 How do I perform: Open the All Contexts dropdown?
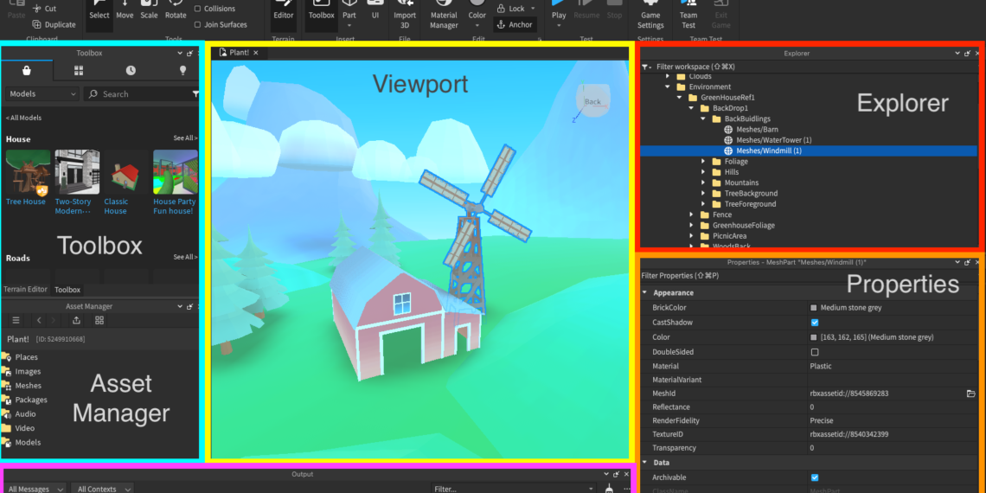pos(102,489)
